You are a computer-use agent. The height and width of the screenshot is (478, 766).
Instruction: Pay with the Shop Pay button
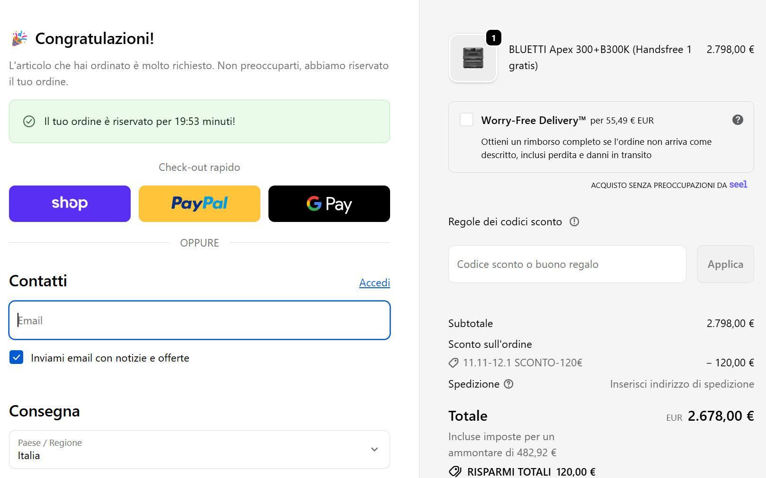tap(70, 204)
